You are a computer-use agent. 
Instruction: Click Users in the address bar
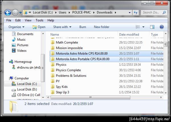pyautogui.click(x=62, y=13)
